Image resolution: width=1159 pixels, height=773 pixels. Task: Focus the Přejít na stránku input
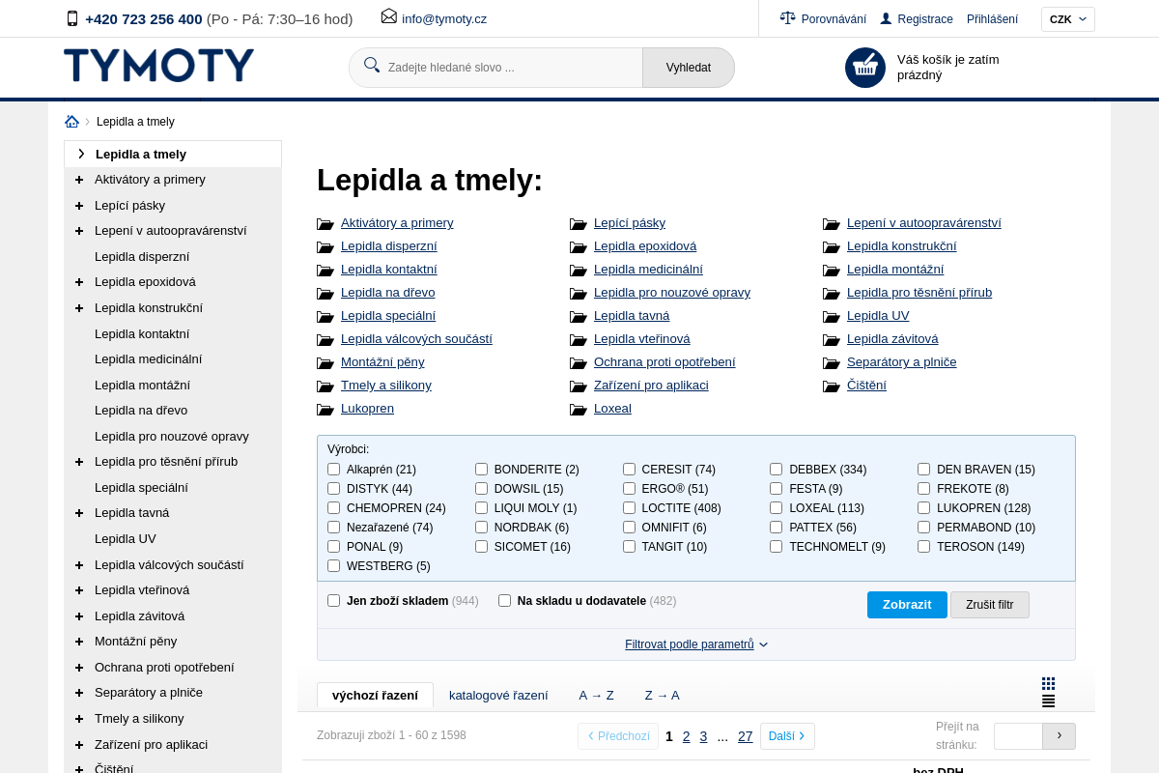1018,736
